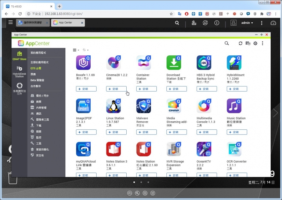Go to the second desktop page dot
This screenshot has height=200, width=282.
tap(141, 182)
